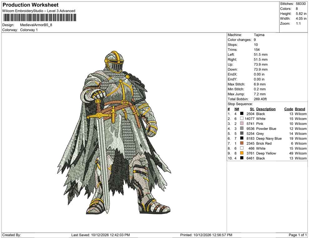This screenshot has height=238, width=309.
Task: Click 'Stop Sequence:' heading
Action: pos(240,104)
